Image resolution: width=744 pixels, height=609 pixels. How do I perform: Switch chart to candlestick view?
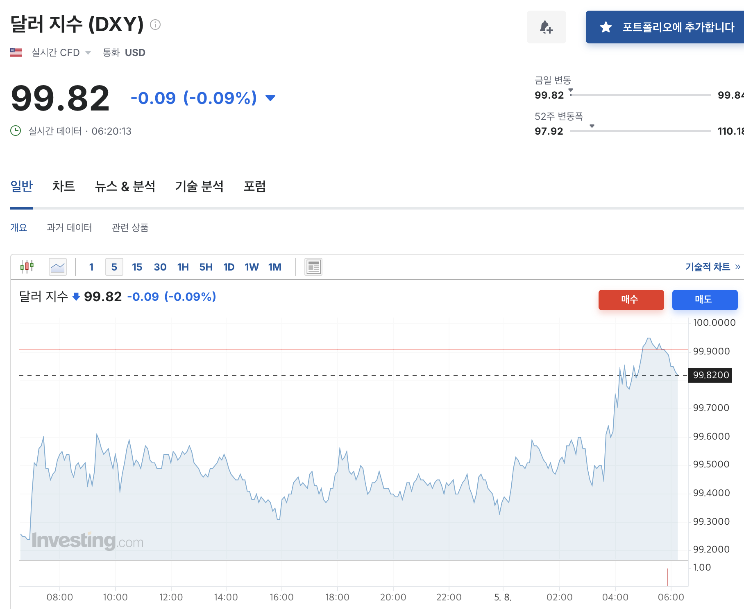pos(27,267)
